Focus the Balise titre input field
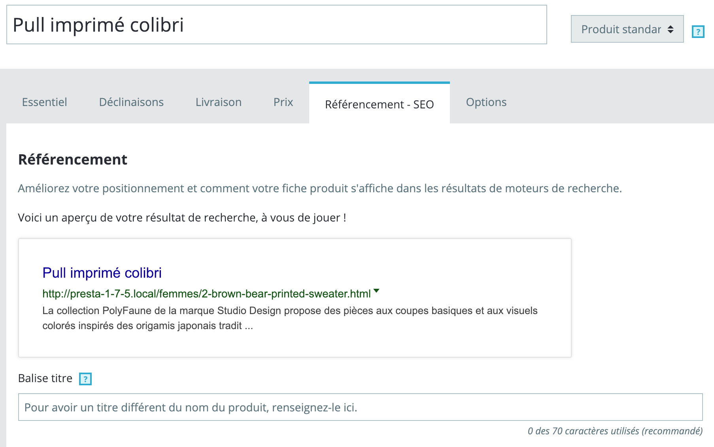Screen dimensions: 714x447 [360, 407]
